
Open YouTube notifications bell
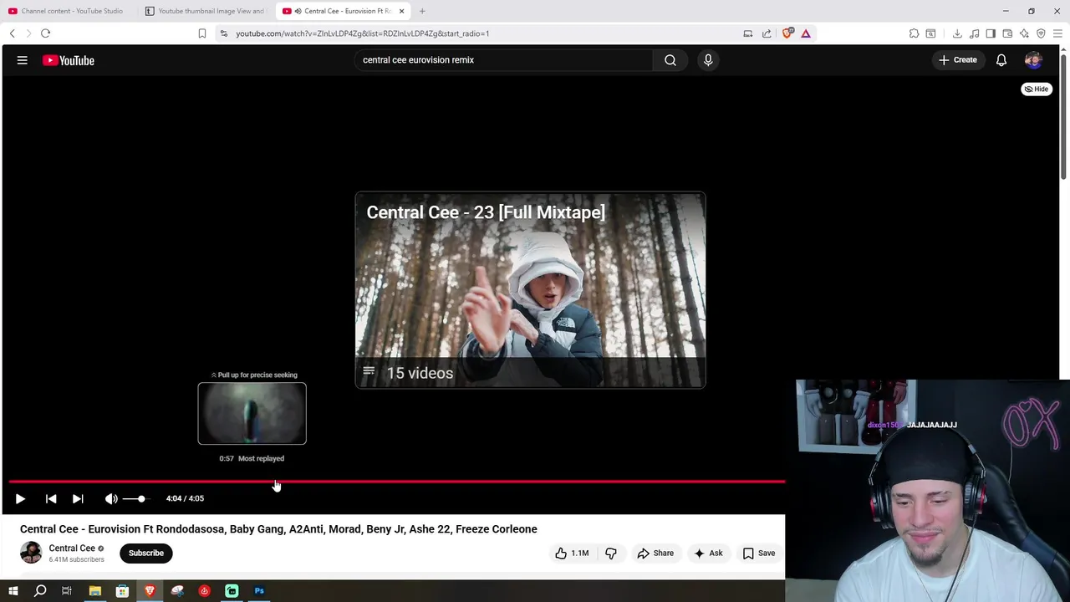1001,60
